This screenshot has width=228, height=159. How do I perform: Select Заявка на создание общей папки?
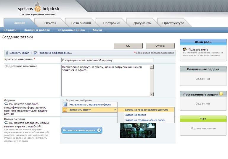146,120
